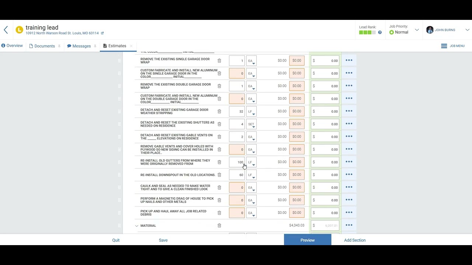Click the John Burns profile name
472x265 pixels.
pos(445,30)
